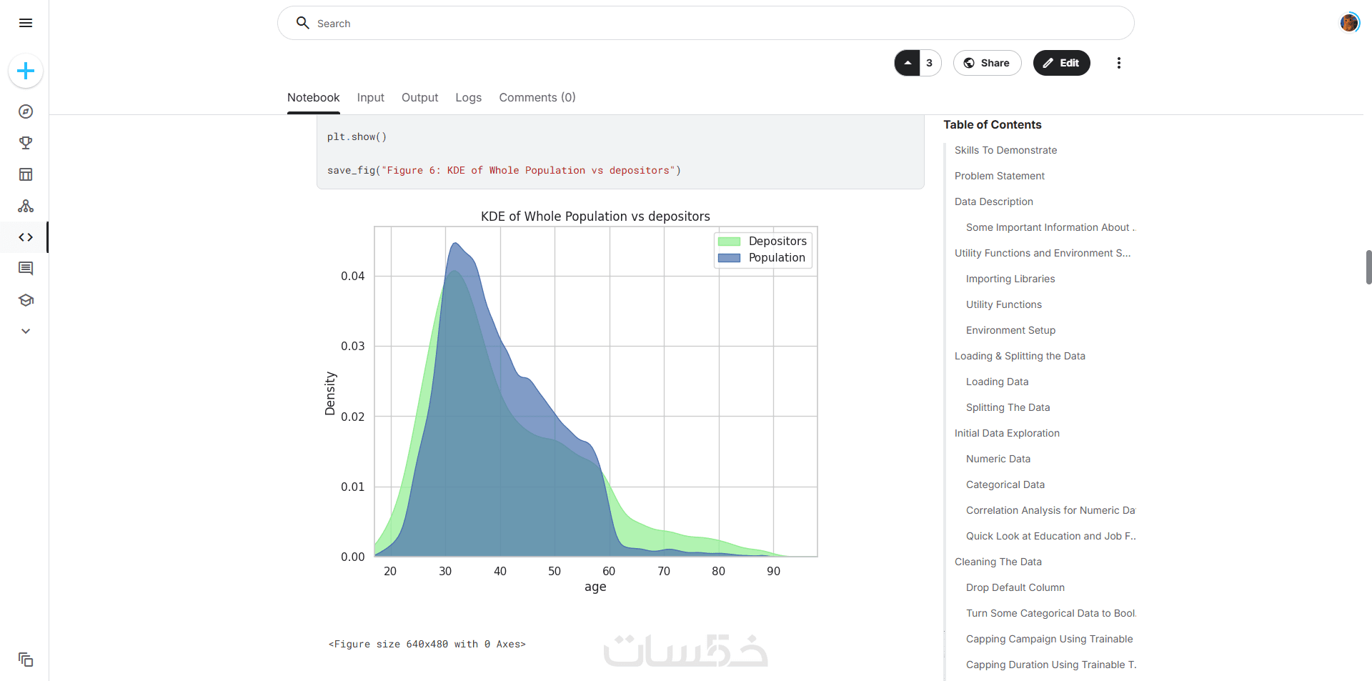Click the blue Create plus button
1372x681 pixels.
(26, 71)
